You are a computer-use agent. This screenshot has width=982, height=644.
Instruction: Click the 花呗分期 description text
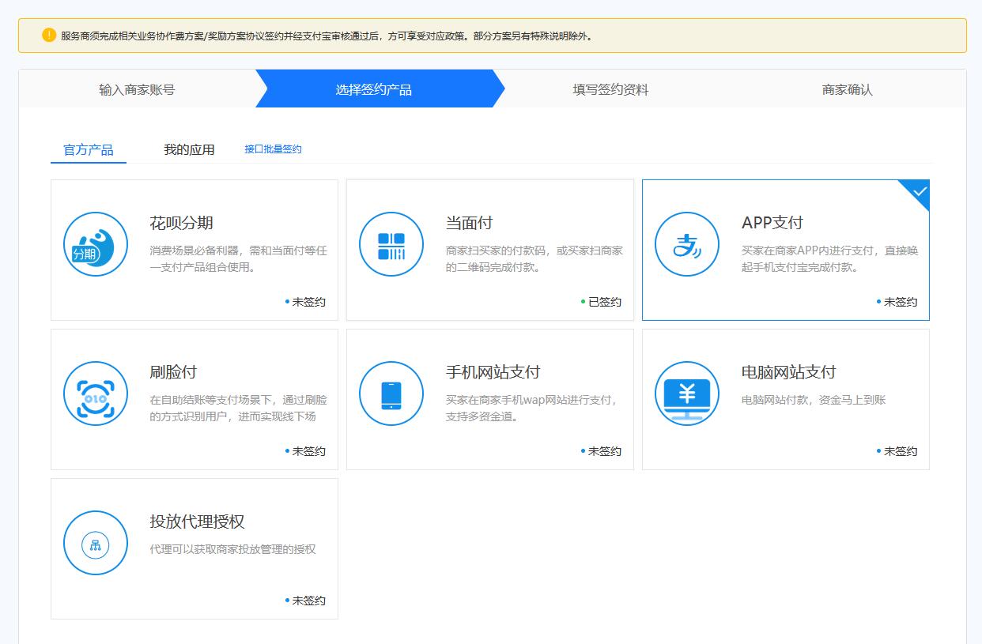point(238,259)
